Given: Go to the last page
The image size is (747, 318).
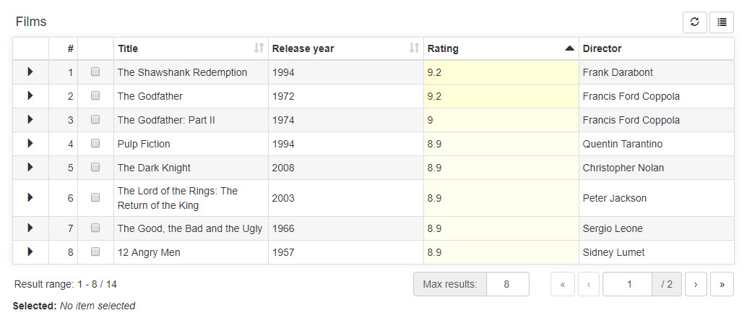Looking at the screenshot, I should click(x=722, y=285).
